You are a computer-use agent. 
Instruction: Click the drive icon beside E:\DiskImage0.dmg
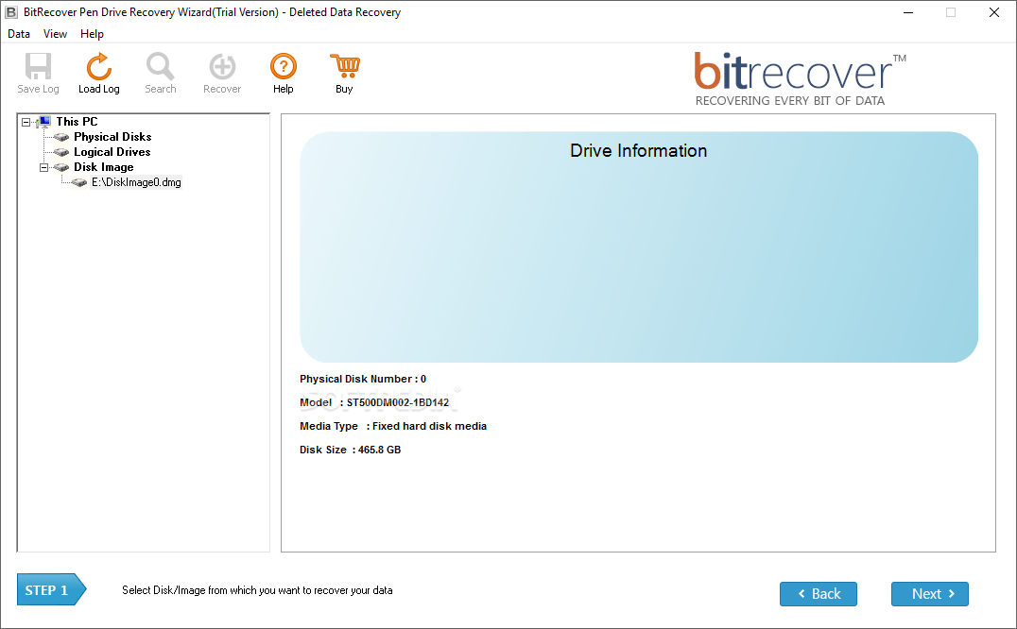pyautogui.click(x=79, y=182)
